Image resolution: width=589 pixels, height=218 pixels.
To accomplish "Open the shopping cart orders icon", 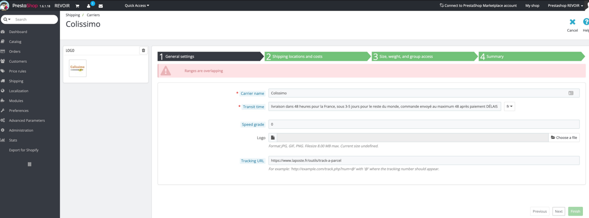I will pos(77,6).
